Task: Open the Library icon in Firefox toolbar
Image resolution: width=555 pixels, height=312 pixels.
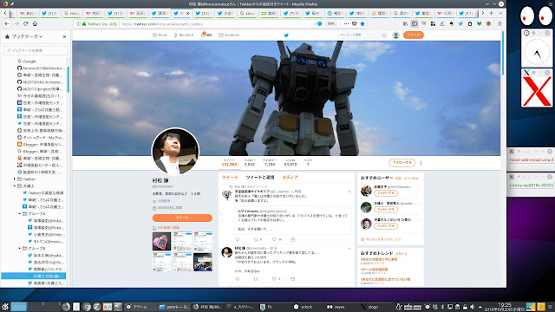Action: pos(405,23)
